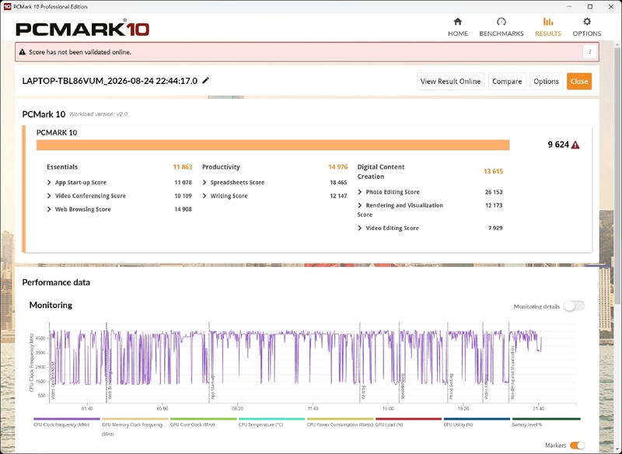Viewport: 622px width, 454px height.
Task: Toggle CPU Clock Frequency legend swatch
Action: coord(67,419)
